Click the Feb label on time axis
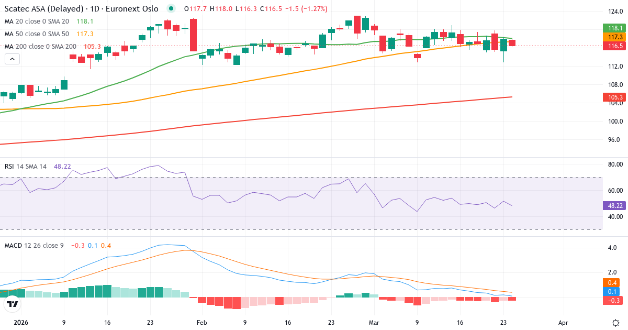The width and height of the screenshot is (628, 330). 202,323
